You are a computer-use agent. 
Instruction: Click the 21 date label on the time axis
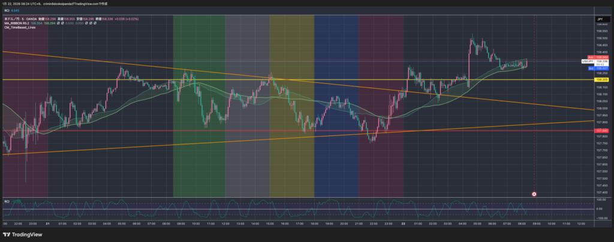click(x=47, y=223)
